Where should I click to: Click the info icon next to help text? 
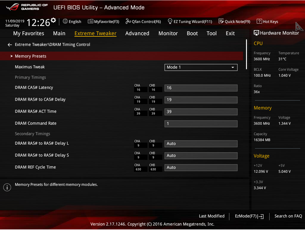7,187
